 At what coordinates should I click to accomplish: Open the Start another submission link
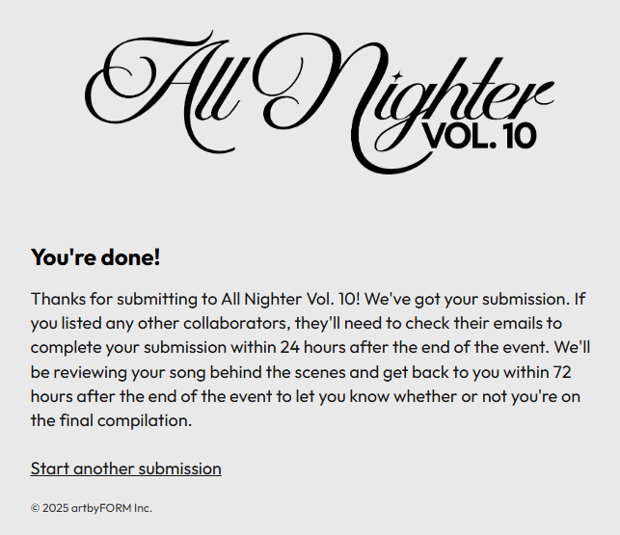126,468
